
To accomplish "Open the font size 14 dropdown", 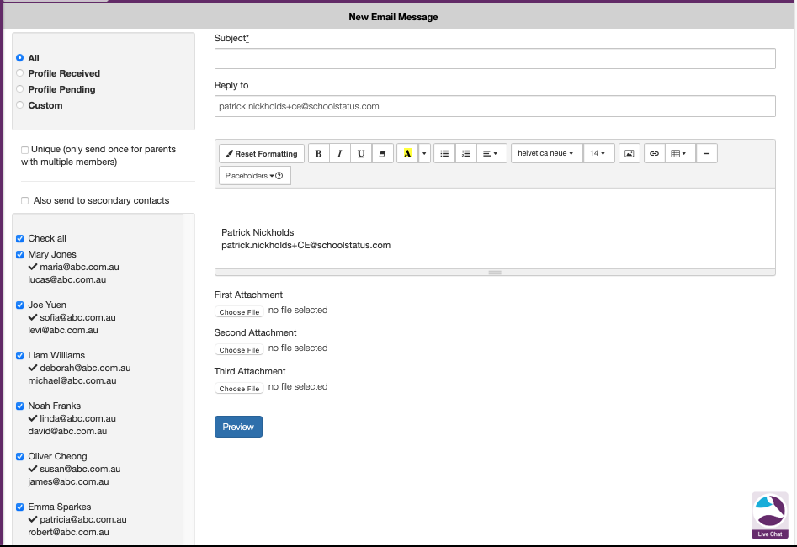I will click(x=598, y=154).
